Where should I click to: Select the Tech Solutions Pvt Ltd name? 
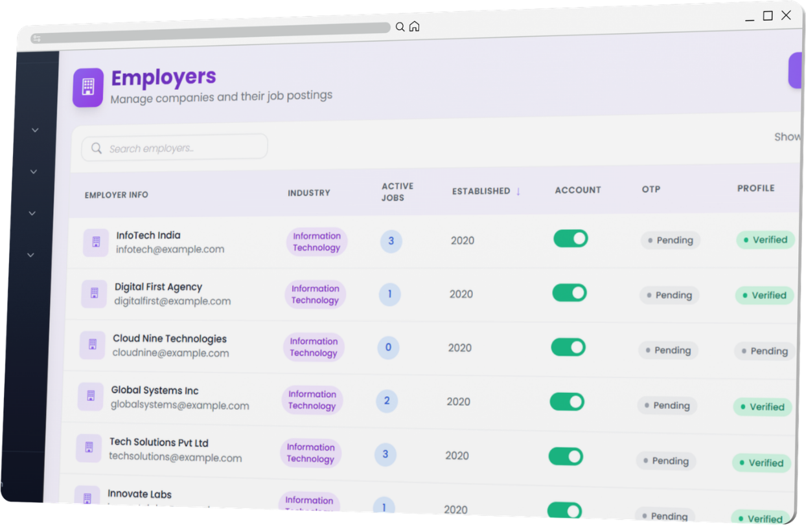point(159,443)
